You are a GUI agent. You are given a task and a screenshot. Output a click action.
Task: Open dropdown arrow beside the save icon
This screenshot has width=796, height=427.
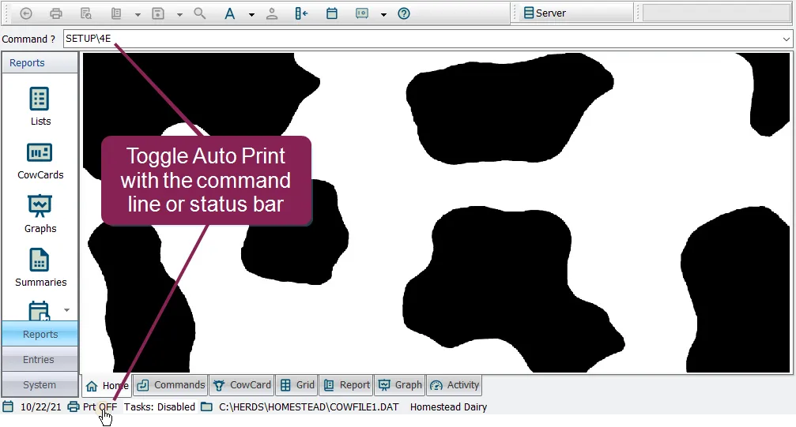(x=179, y=15)
